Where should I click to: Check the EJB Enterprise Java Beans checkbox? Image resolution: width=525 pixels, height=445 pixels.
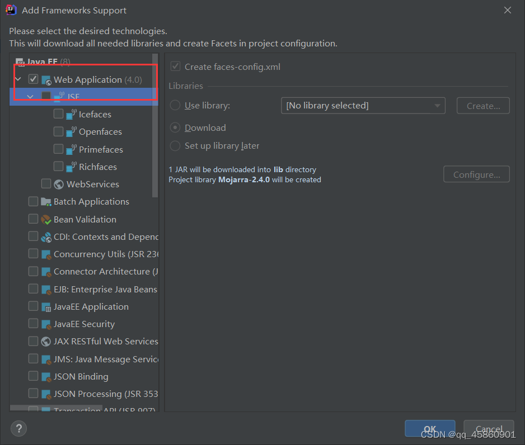click(33, 288)
